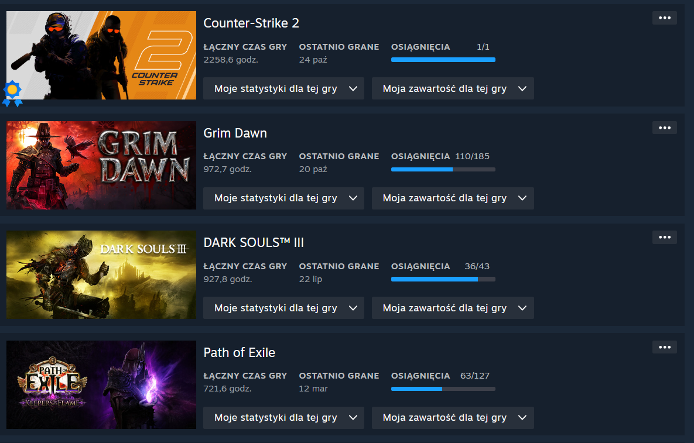Expand Grim Dawn 'Moje statystyki dla tej gry'

pos(283,198)
